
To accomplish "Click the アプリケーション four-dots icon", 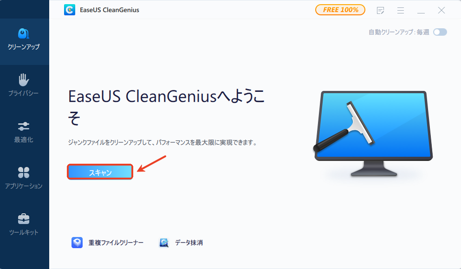I will pyautogui.click(x=24, y=173).
